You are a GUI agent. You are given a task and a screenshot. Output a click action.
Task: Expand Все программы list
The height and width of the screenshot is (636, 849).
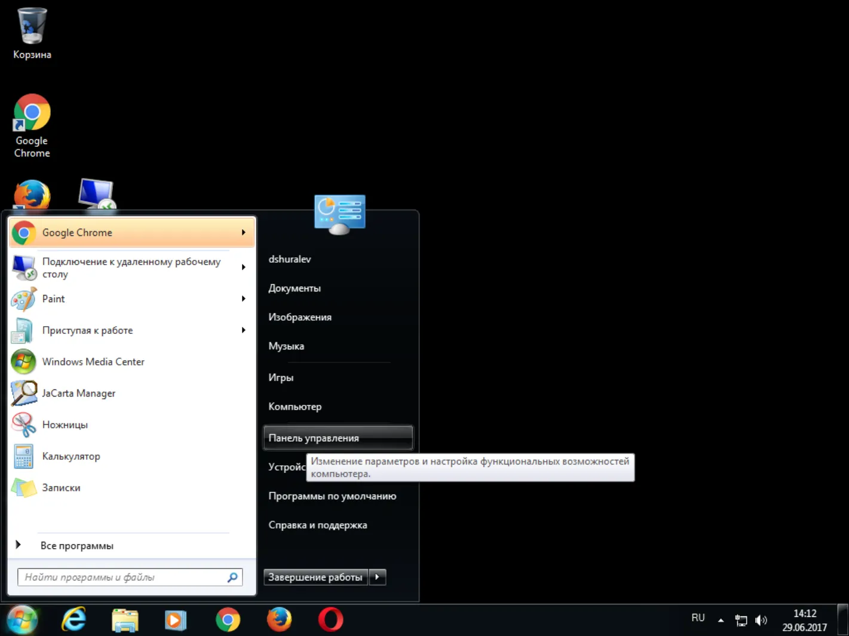pyautogui.click(x=132, y=545)
